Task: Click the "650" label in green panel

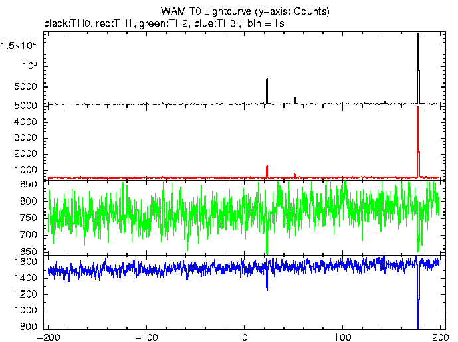Action: [29, 251]
